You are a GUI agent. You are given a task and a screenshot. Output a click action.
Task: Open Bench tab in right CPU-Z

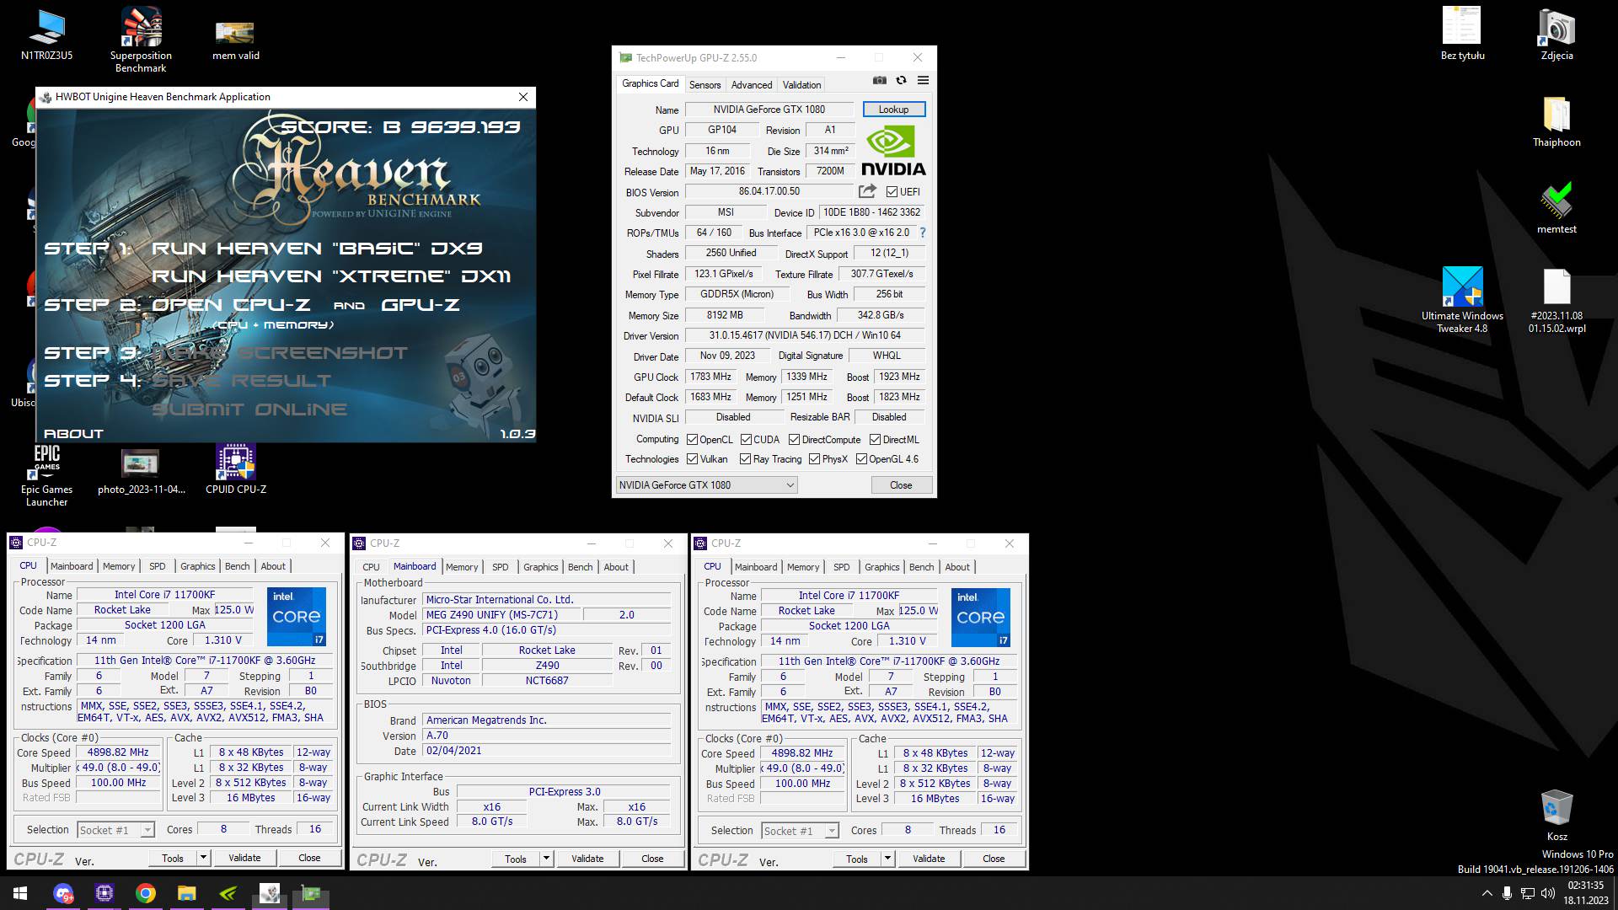[x=921, y=567]
